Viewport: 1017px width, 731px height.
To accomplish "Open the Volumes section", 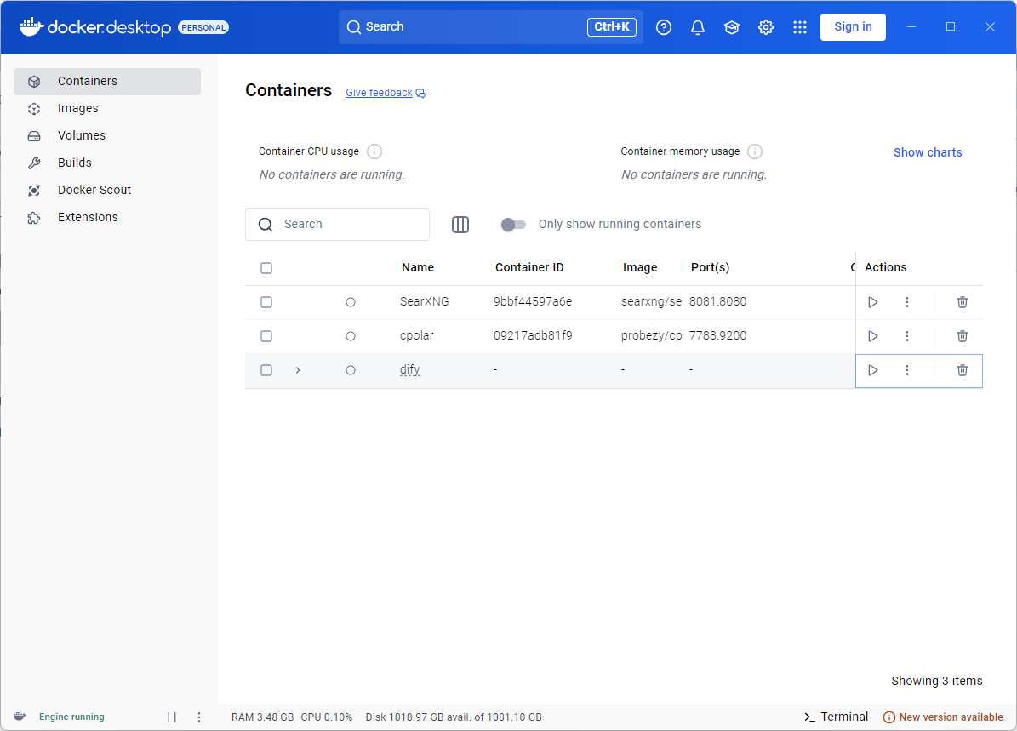I will coord(107,135).
